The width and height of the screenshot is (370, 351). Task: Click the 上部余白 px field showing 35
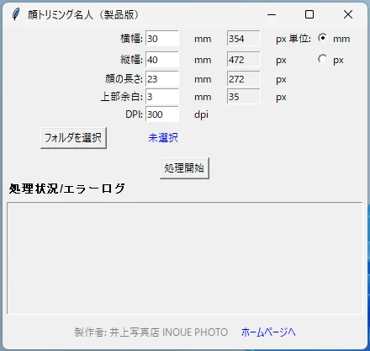coord(244,97)
